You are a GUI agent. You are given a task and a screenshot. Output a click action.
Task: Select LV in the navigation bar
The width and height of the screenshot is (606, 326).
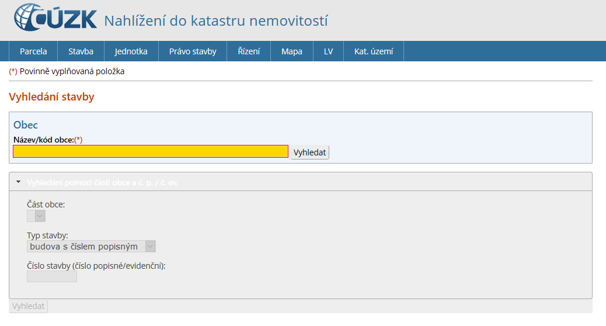328,51
